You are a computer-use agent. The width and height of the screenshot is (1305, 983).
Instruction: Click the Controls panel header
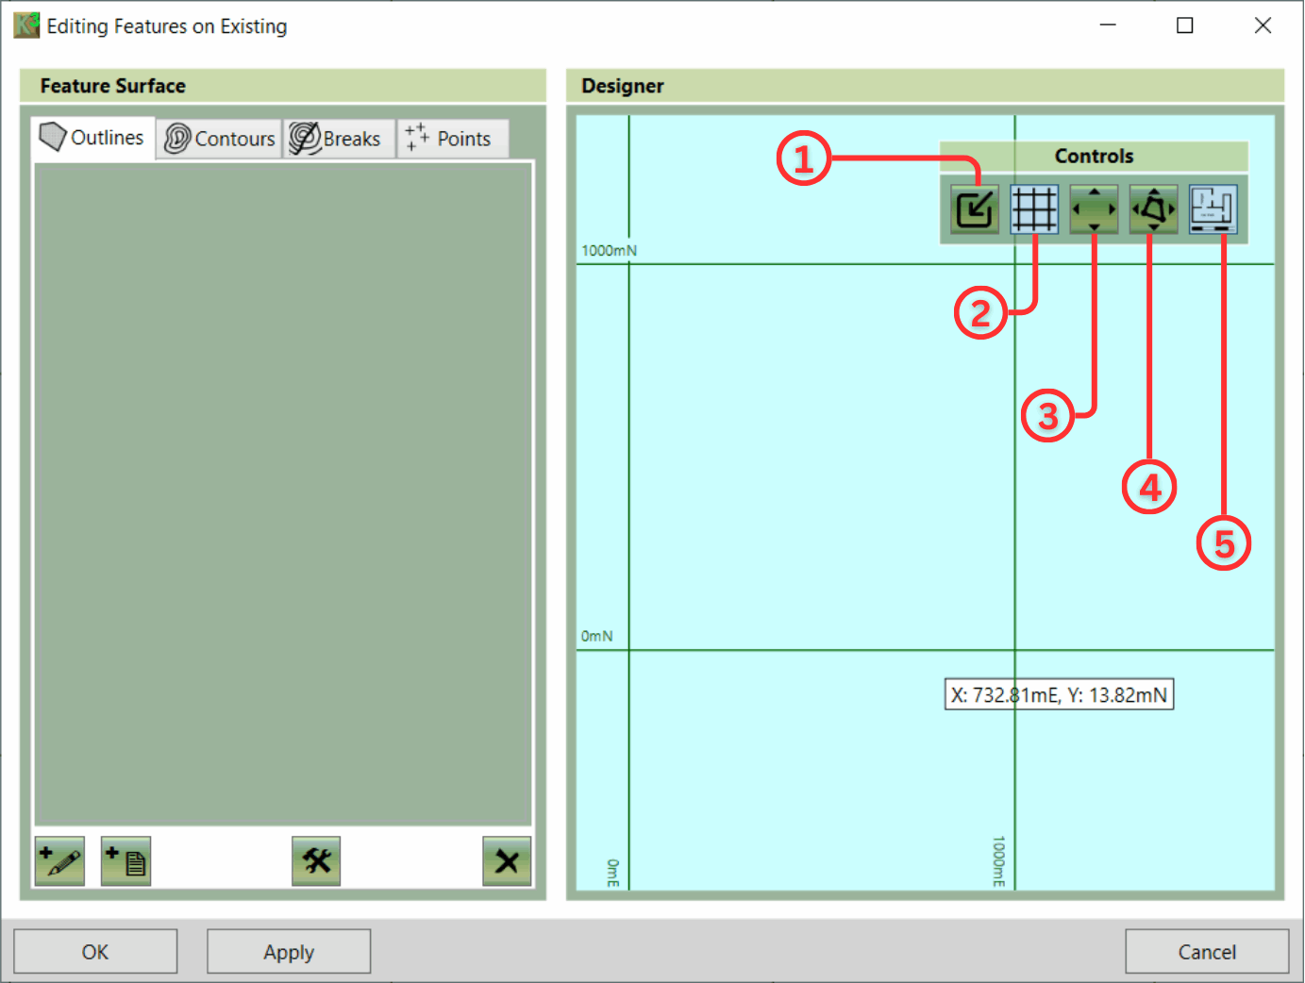click(1094, 156)
